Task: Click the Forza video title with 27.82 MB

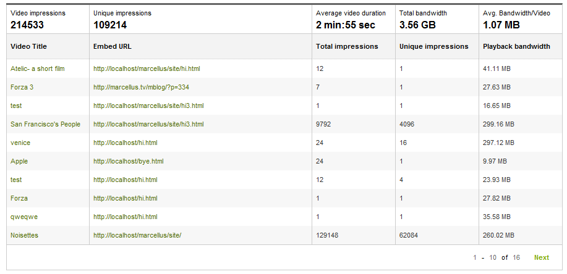Action: [19, 198]
